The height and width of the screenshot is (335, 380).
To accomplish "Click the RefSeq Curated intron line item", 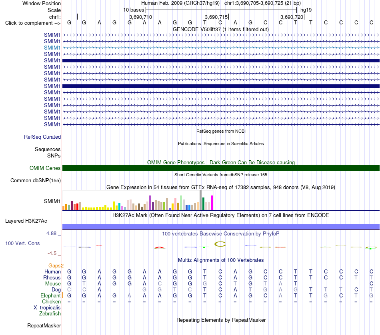I will click(x=221, y=137).
